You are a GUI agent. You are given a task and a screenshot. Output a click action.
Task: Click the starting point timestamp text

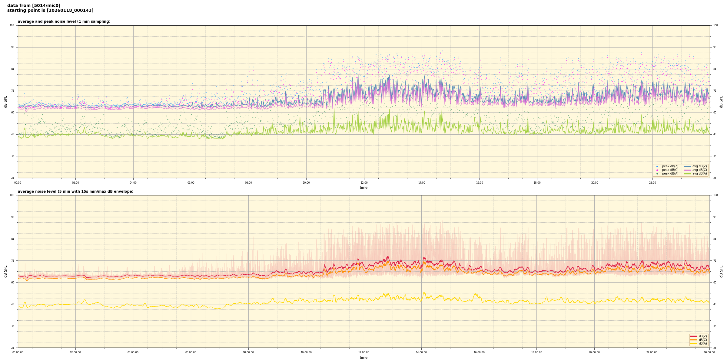point(50,11)
